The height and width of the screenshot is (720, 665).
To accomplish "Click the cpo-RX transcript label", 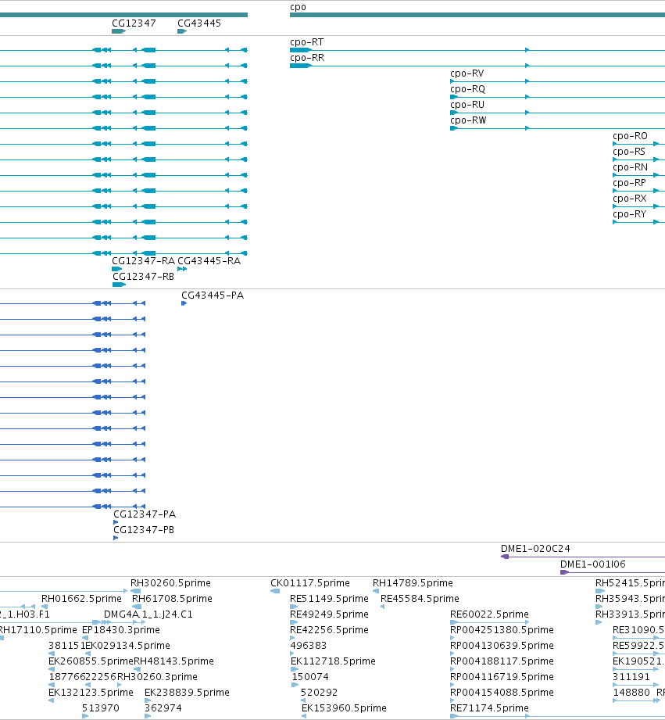I will tap(630, 199).
